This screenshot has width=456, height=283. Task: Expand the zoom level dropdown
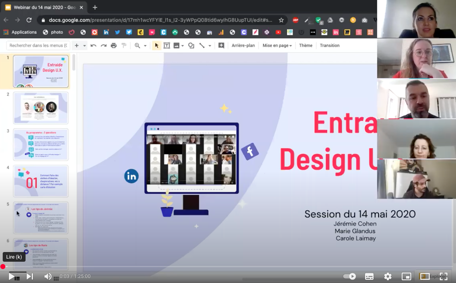(145, 46)
